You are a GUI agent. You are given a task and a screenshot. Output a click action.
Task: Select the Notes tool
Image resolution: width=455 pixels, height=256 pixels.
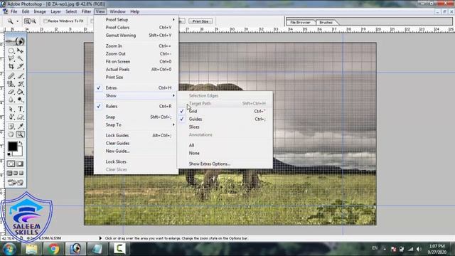pos(11,127)
